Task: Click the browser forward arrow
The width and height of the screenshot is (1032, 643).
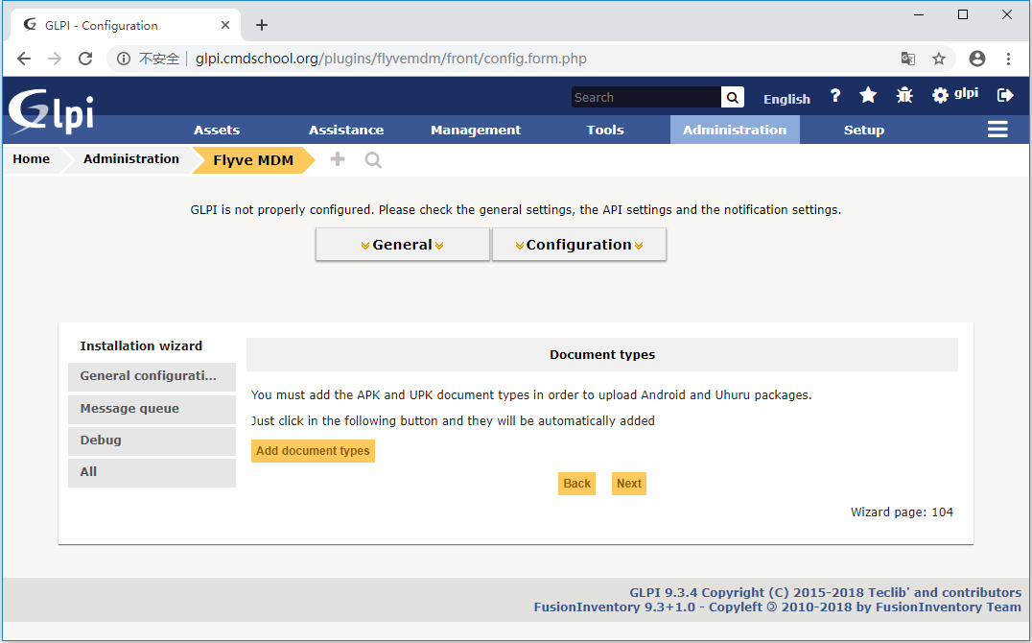Action: tap(55, 59)
